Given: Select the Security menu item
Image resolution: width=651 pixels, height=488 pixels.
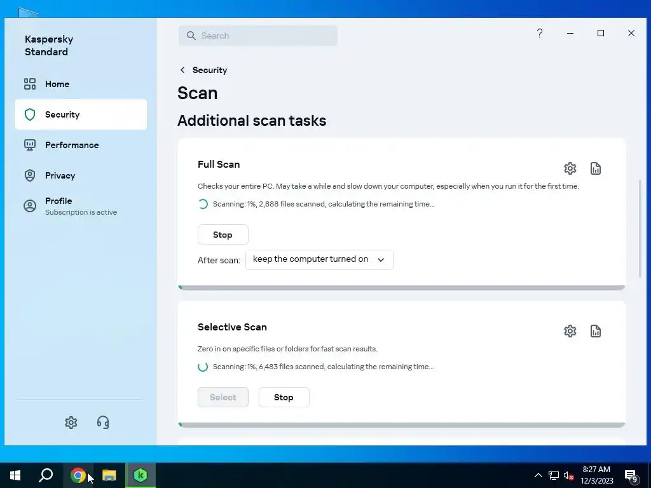Looking at the screenshot, I should coord(81,114).
